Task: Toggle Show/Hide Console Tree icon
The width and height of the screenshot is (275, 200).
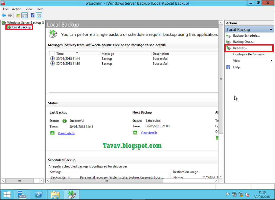Action: pyautogui.click(x=25, y=15)
